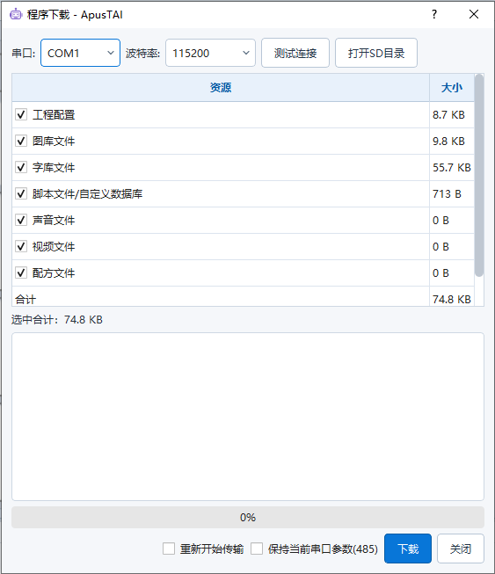The height and width of the screenshot is (574, 495).
Task: Click the 串口: label
Action: 24,54
